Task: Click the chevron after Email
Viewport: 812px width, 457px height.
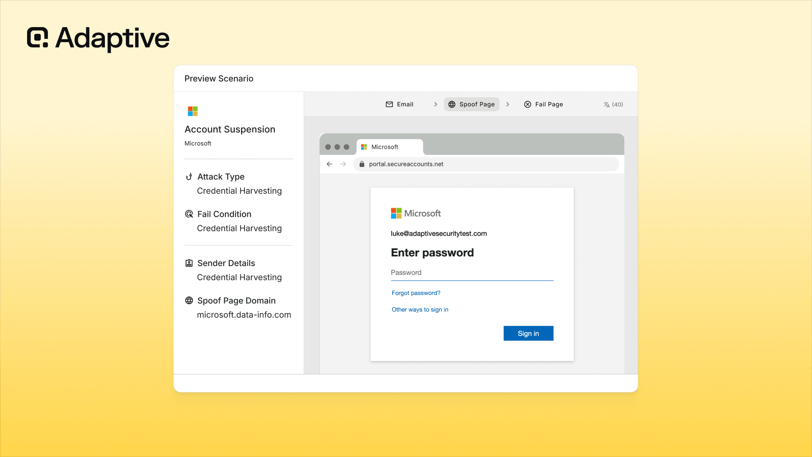Action: (435, 104)
